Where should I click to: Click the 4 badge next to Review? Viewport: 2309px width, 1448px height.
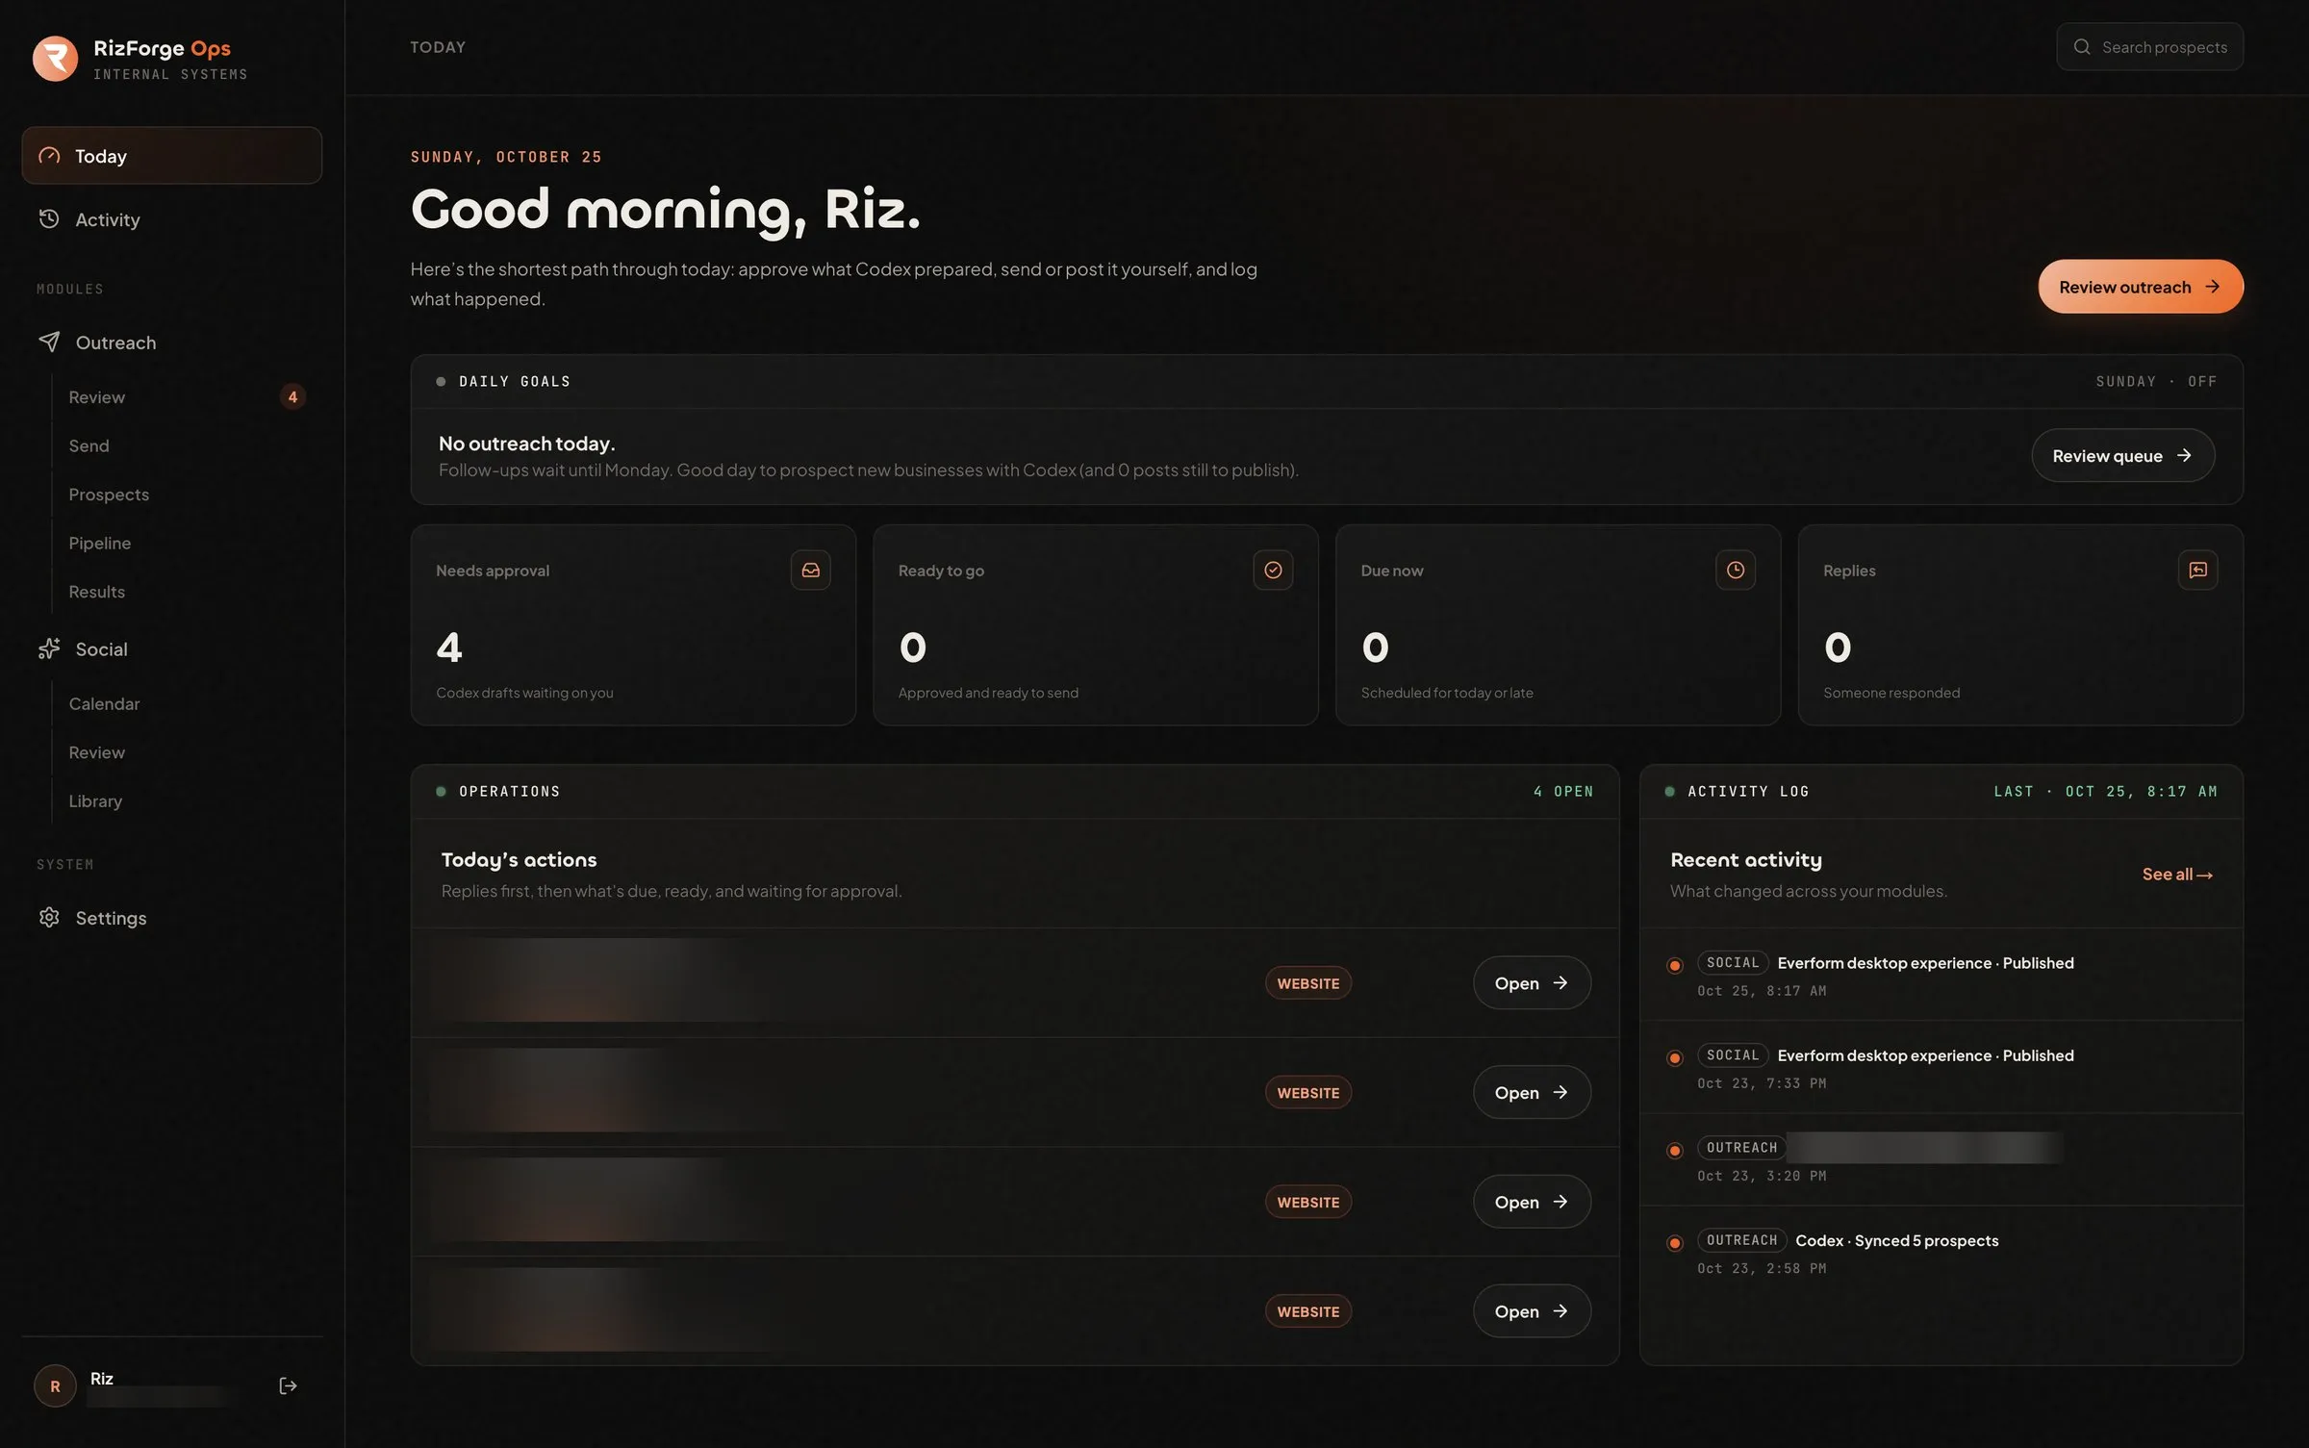coord(292,397)
